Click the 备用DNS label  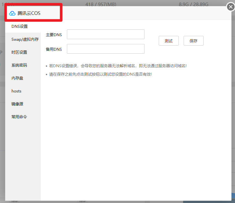54,49
